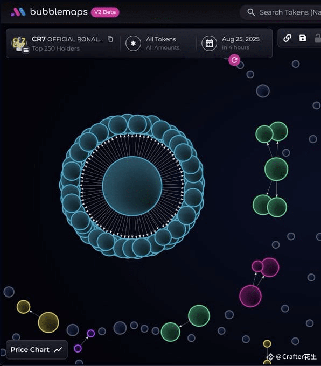The image size is (321, 366).
Task: Click the pink refresh map icon
Action: [234, 60]
